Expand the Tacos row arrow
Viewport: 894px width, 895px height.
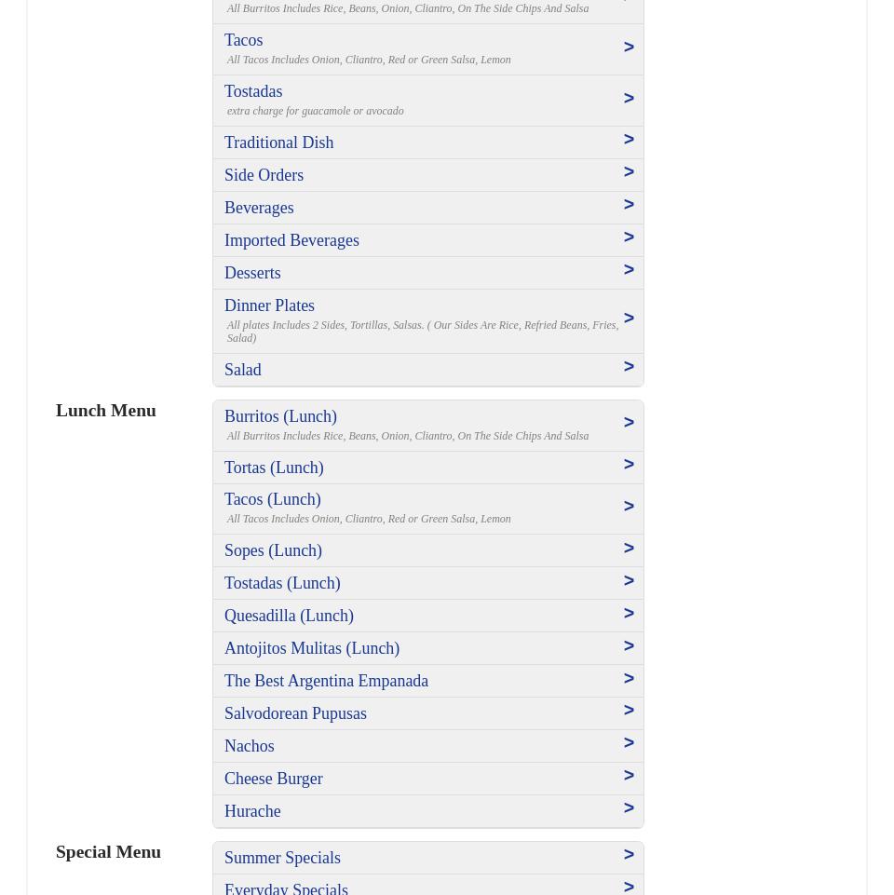[x=629, y=47]
